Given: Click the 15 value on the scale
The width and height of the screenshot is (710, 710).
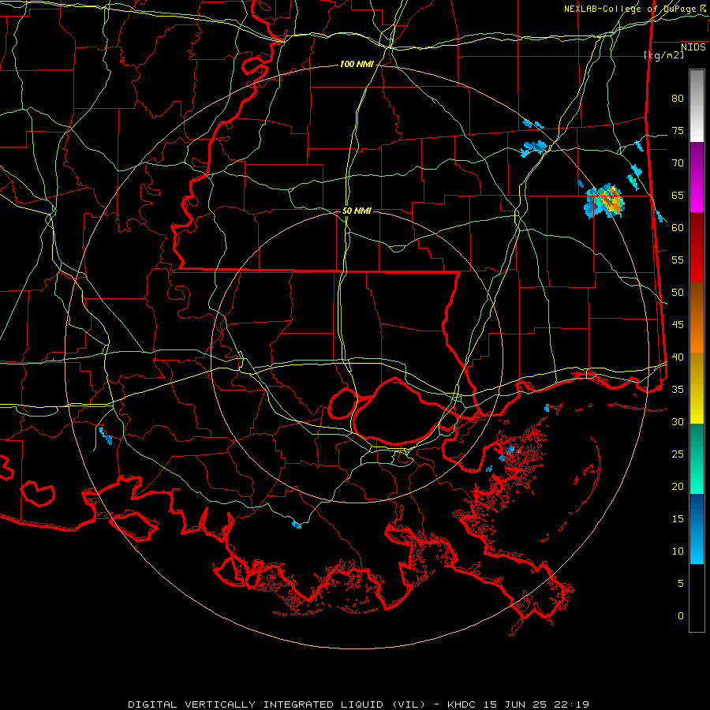Looking at the screenshot, I should pyautogui.click(x=678, y=519).
